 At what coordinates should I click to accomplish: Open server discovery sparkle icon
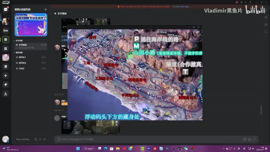pyautogui.click(x=5, y=84)
